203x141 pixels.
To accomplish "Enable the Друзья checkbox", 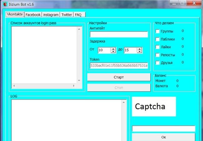I will click(x=158, y=63).
